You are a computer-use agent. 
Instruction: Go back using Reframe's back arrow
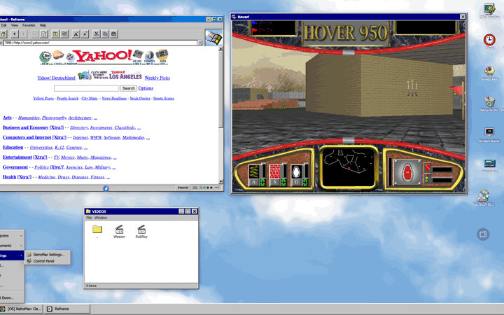[15, 34]
